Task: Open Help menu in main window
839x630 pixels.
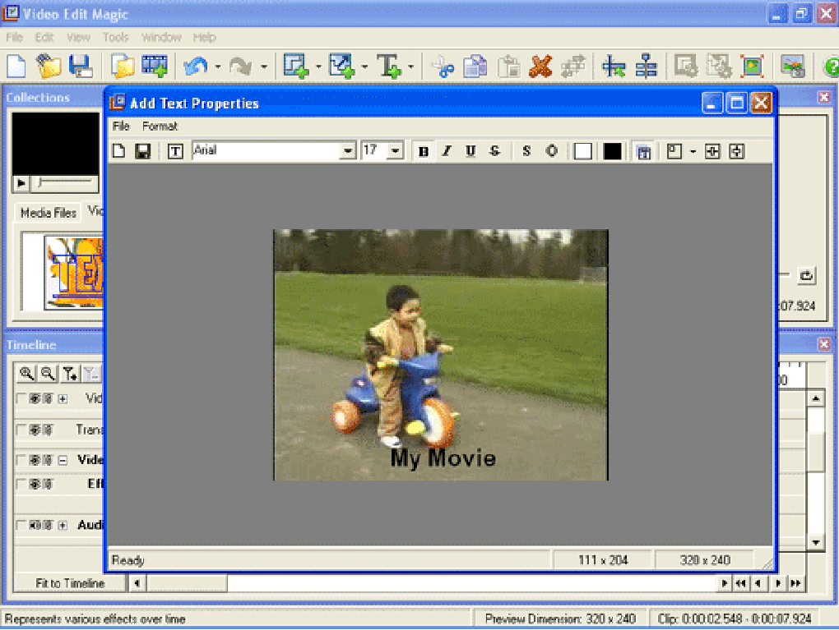Action: pyautogui.click(x=204, y=38)
